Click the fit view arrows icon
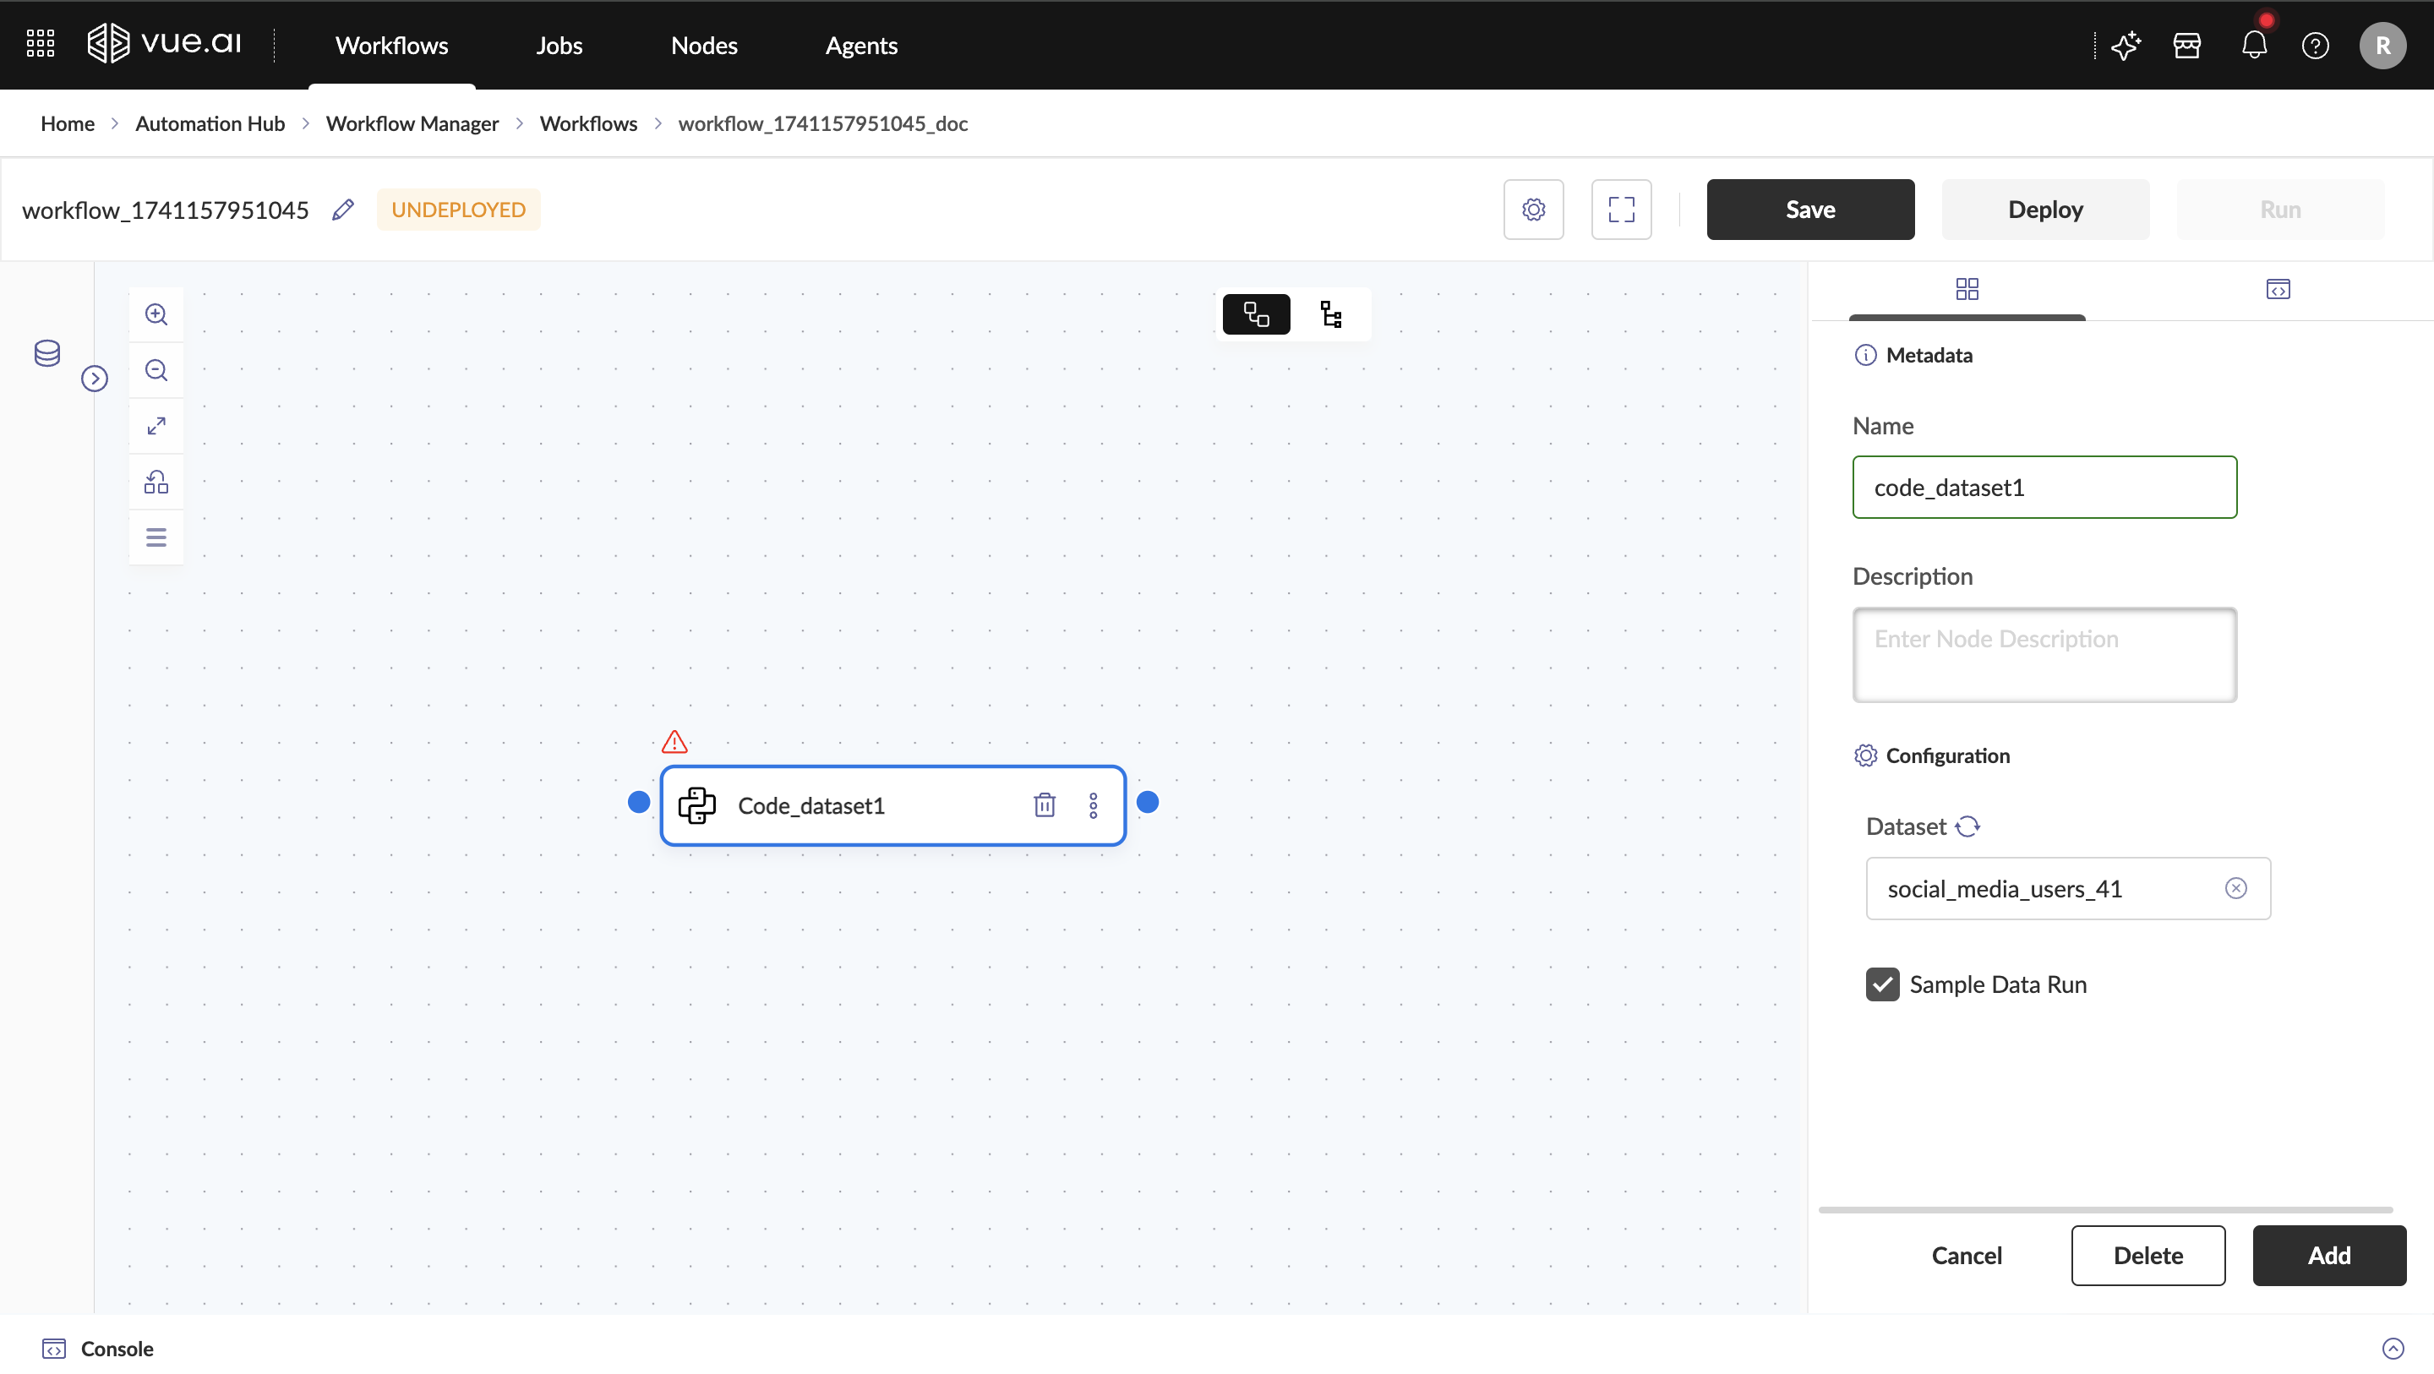Viewport: 2434px width, 1374px height. click(x=156, y=426)
